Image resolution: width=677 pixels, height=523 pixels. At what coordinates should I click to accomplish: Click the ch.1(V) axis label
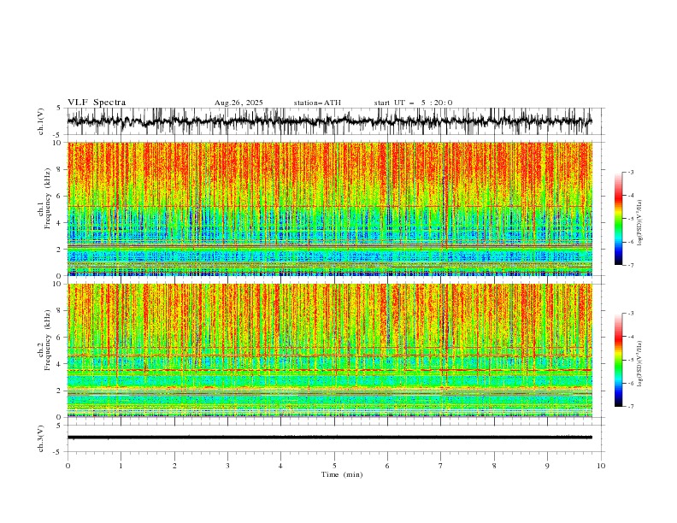tap(40, 121)
